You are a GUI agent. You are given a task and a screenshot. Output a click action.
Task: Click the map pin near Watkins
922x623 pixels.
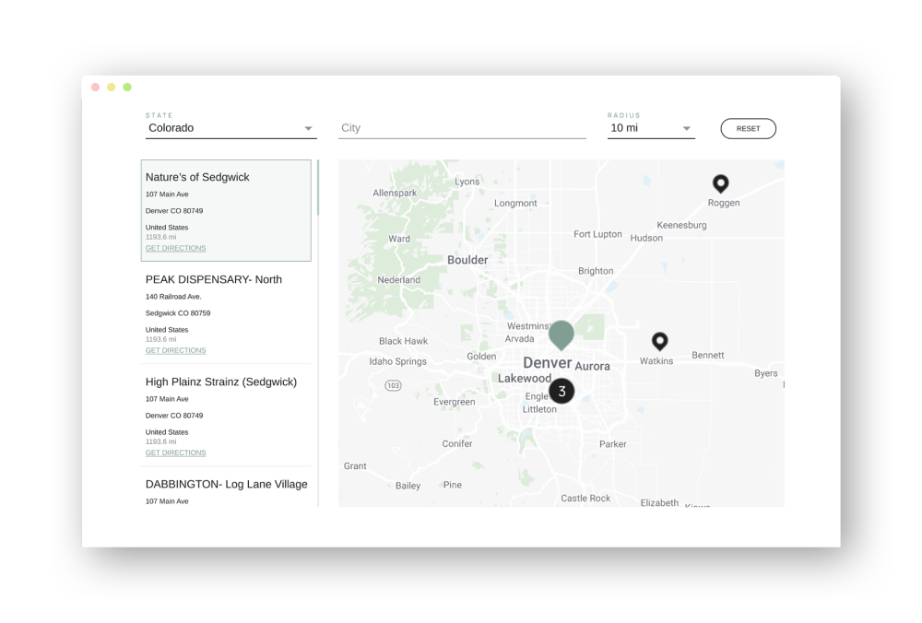pos(659,341)
